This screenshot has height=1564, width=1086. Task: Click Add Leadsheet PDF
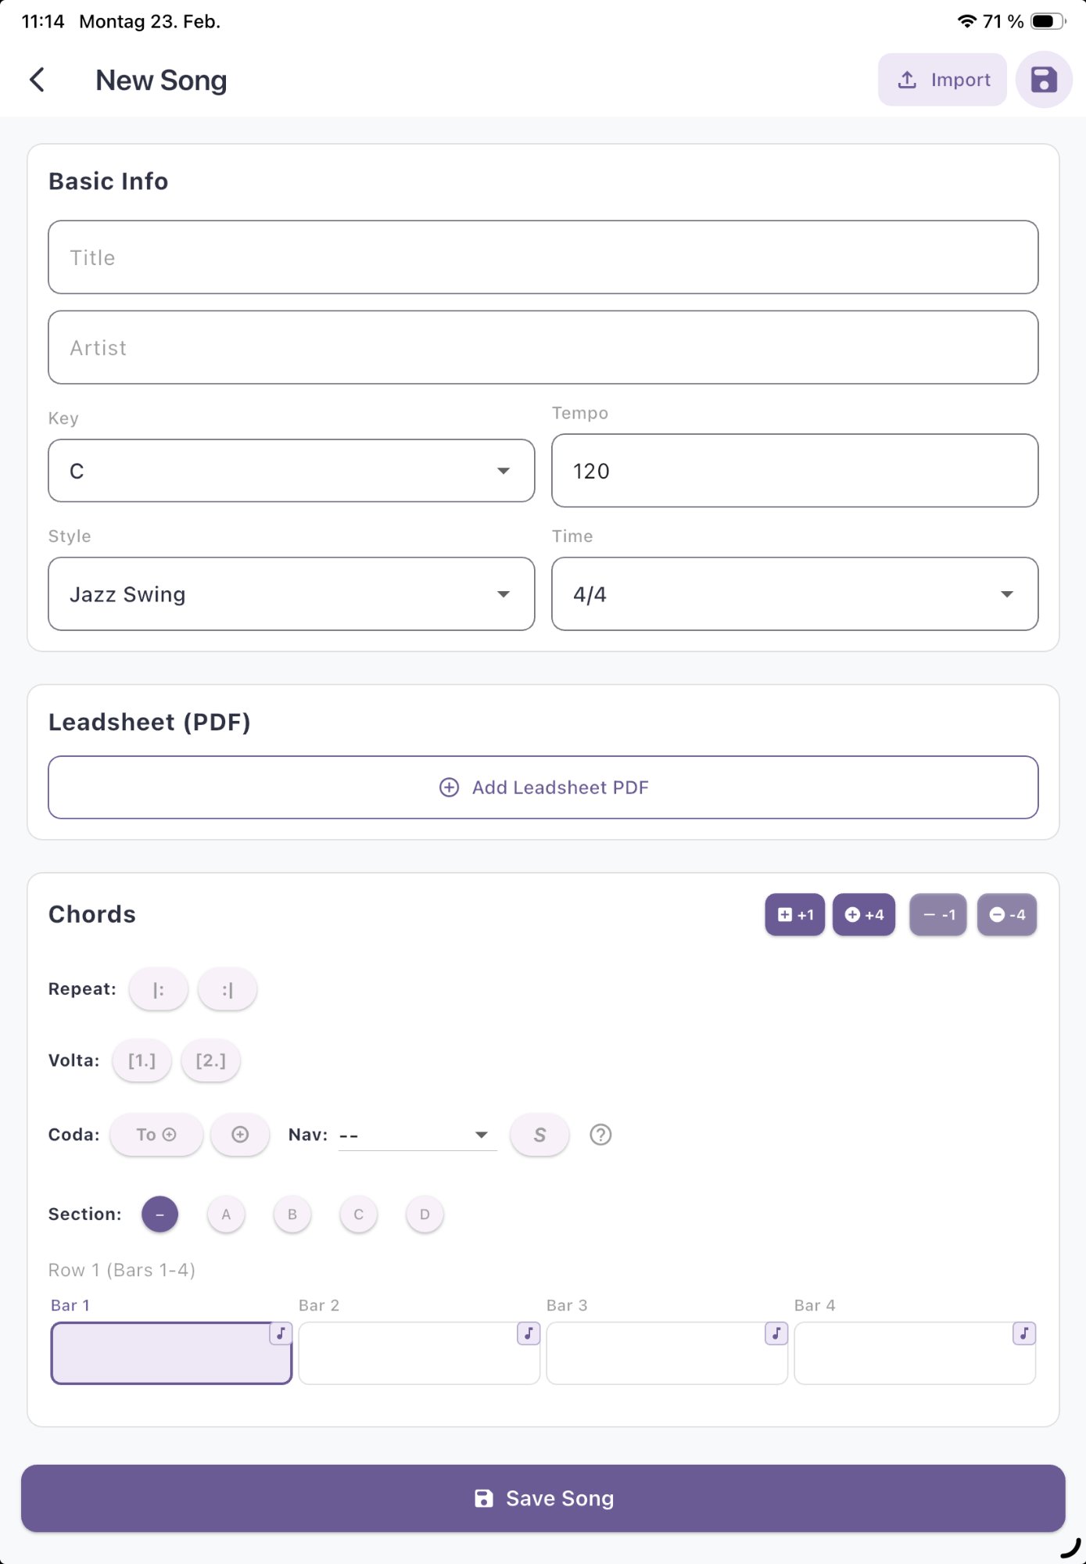[543, 787]
